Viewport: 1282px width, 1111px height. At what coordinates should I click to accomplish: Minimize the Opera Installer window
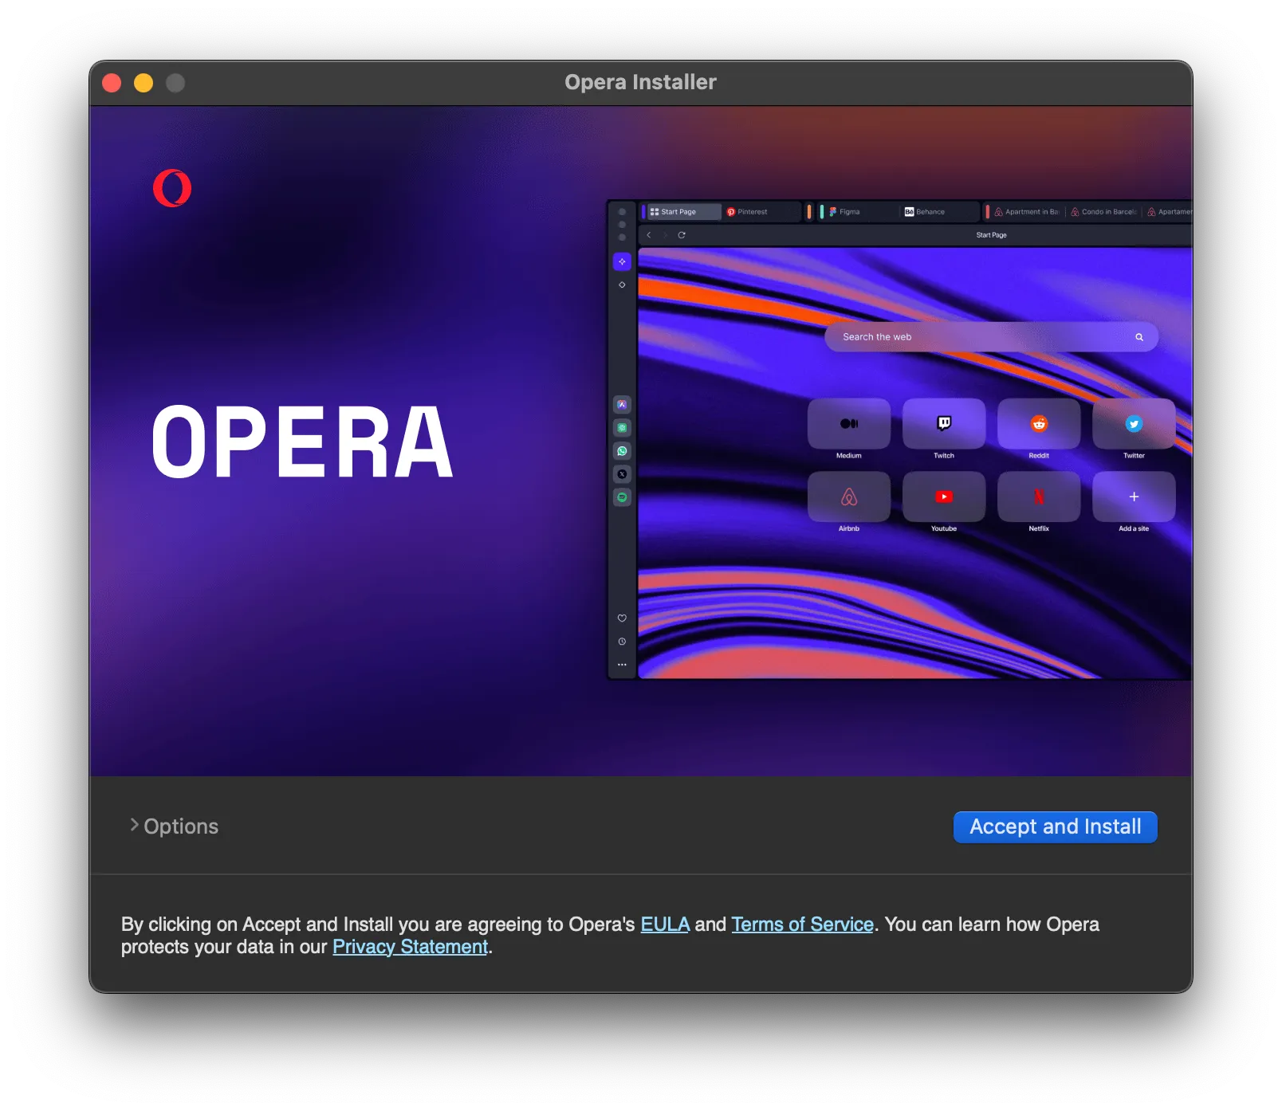[x=144, y=83]
